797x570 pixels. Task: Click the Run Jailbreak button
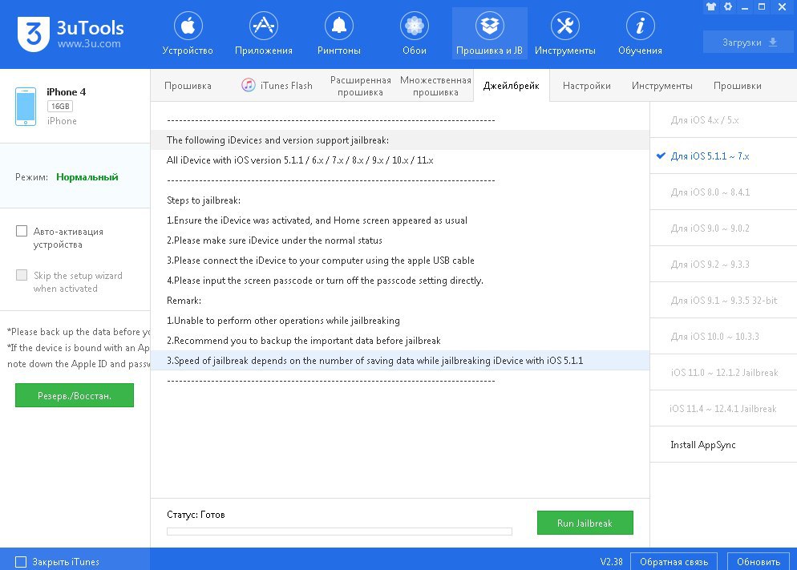pyautogui.click(x=585, y=523)
